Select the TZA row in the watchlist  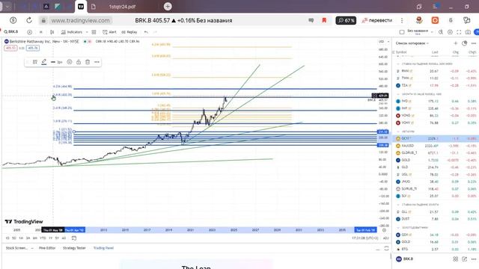point(436,85)
